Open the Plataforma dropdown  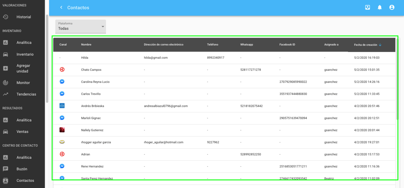click(x=81, y=26)
